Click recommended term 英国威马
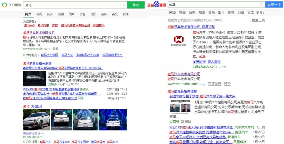 coord(99,25)
